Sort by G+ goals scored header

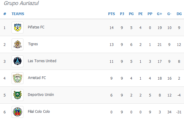(x=159, y=14)
